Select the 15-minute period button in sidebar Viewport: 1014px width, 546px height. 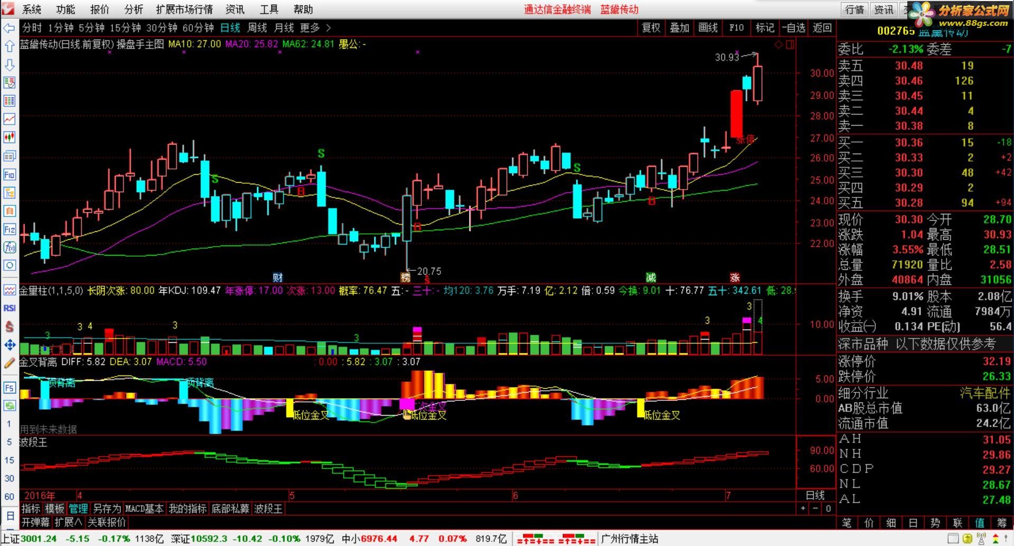click(9, 460)
